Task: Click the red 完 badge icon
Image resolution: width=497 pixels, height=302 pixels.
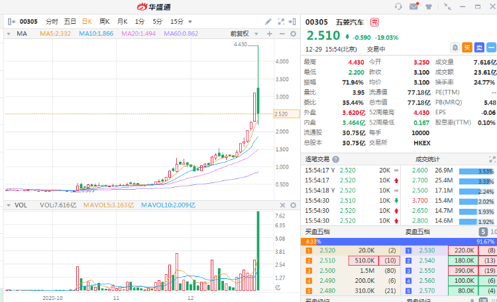Action: pyautogui.click(x=374, y=22)
